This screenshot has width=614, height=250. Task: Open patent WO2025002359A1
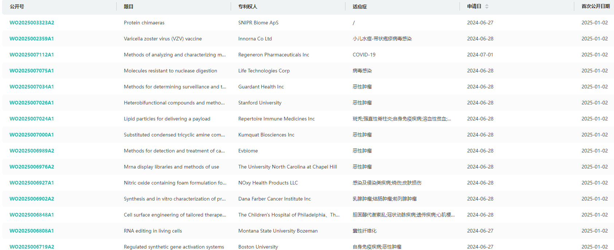coord(32,39)
